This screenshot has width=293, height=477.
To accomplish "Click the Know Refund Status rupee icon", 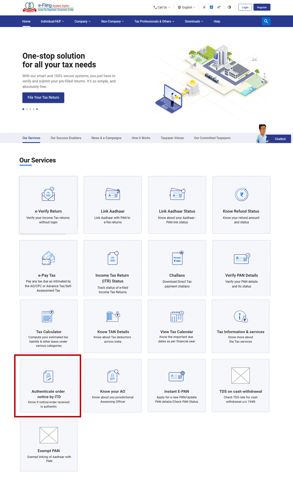I will (x=241, y=195).
